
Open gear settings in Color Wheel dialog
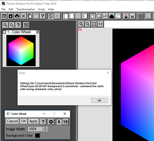51,122
